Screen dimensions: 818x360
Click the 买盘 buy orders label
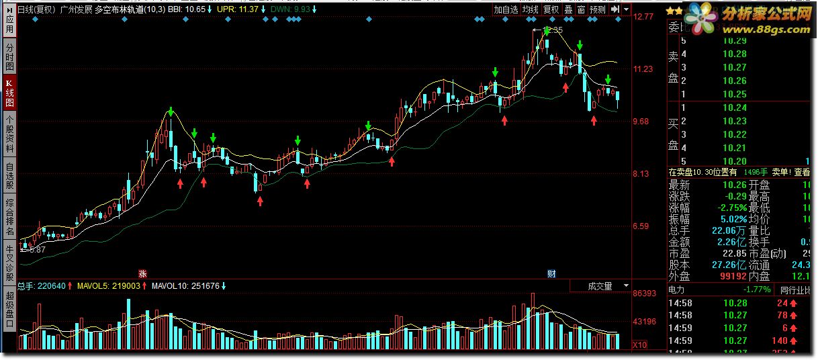point(673,134)
